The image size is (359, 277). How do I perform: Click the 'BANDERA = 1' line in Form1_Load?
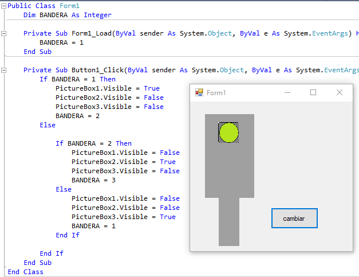[x=61, y=42]
